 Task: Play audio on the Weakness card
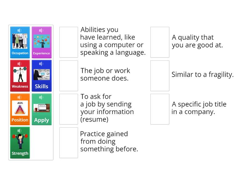click(20, 64)
